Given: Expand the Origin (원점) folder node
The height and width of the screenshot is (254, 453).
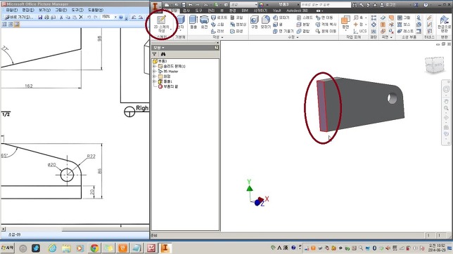Looking at the screenshot, I should point(154,76).
